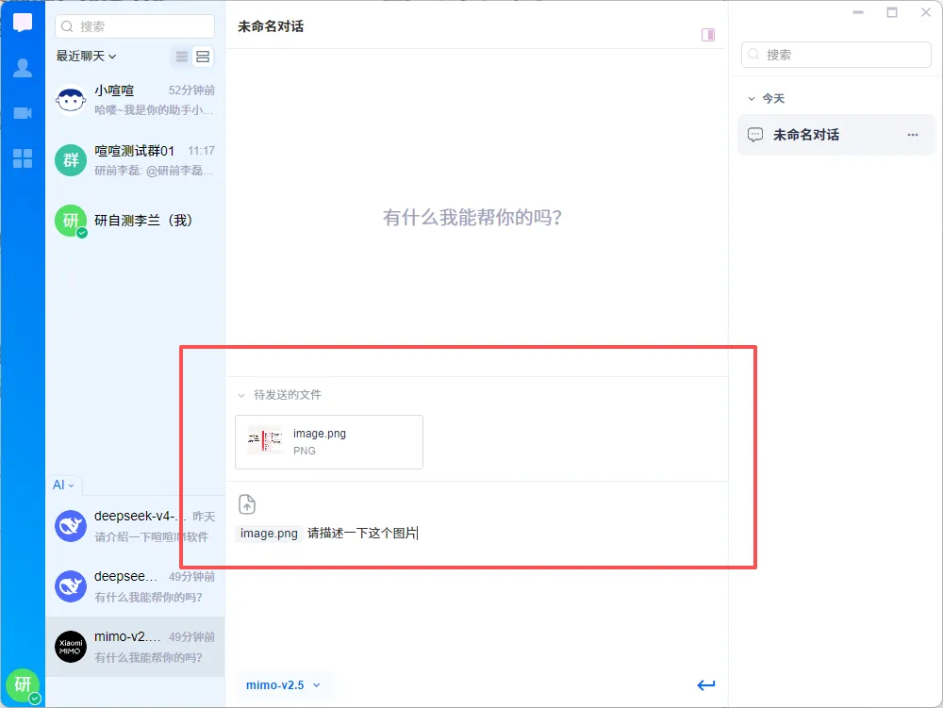Open the chat messages icon in sidebar
The height and width of the screenshot is (708, 943).
[23, 23]
